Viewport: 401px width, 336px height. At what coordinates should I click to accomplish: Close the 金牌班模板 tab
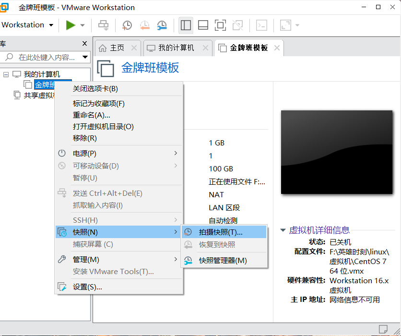point(277,48)
